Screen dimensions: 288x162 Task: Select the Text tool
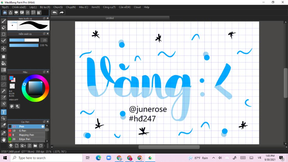3,112
